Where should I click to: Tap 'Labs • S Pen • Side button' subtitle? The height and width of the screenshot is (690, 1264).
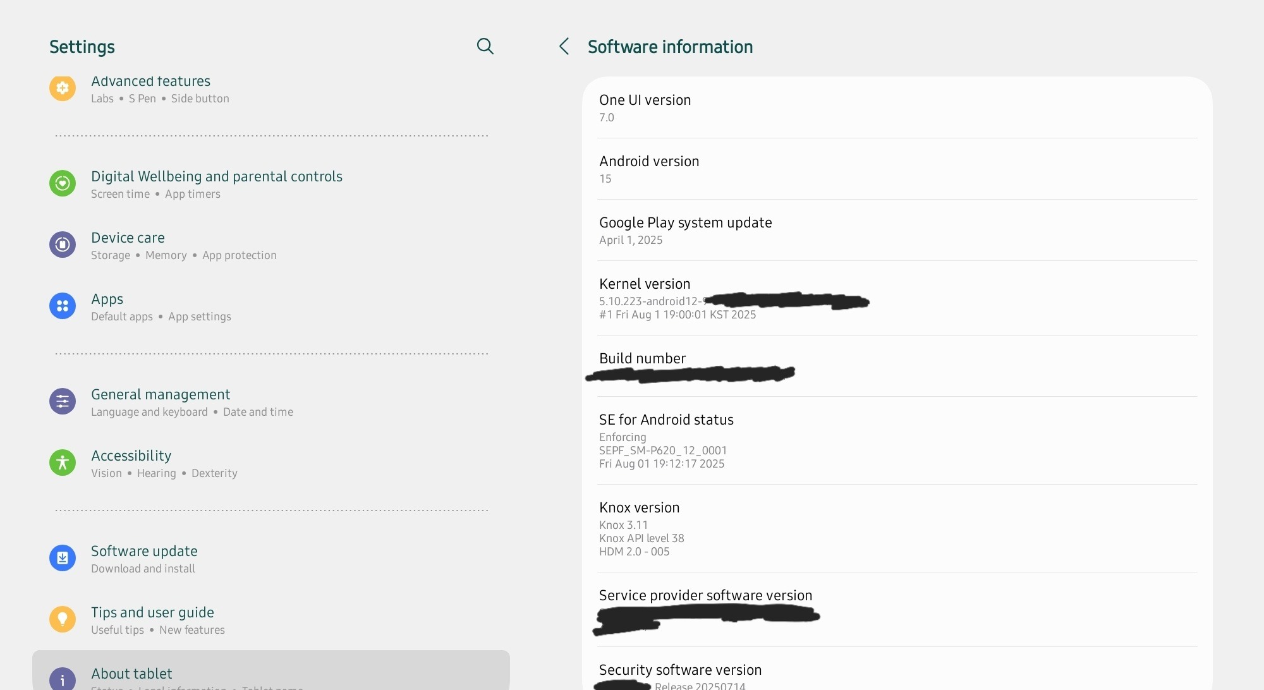coord(160,99)
